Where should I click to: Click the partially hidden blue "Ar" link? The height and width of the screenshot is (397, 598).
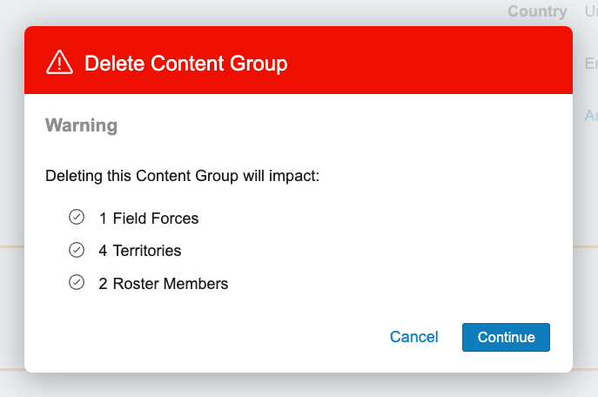click(589, 116)
